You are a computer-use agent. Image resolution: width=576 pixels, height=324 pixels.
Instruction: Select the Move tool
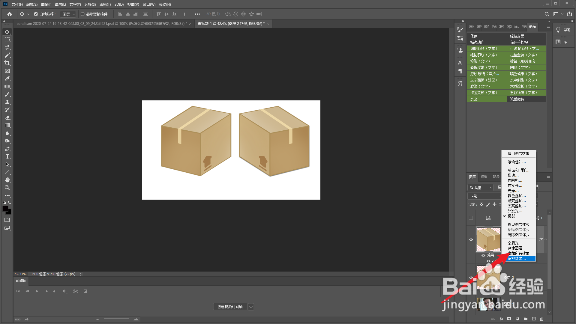pos(7,32)
